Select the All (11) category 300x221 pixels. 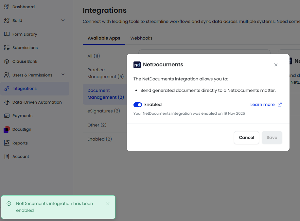click(x=94, y=56)
